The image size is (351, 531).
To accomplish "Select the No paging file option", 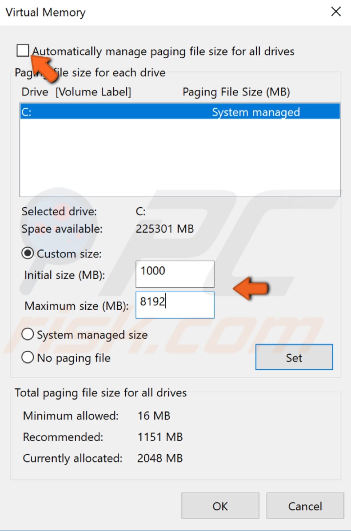I will [27, 357].
